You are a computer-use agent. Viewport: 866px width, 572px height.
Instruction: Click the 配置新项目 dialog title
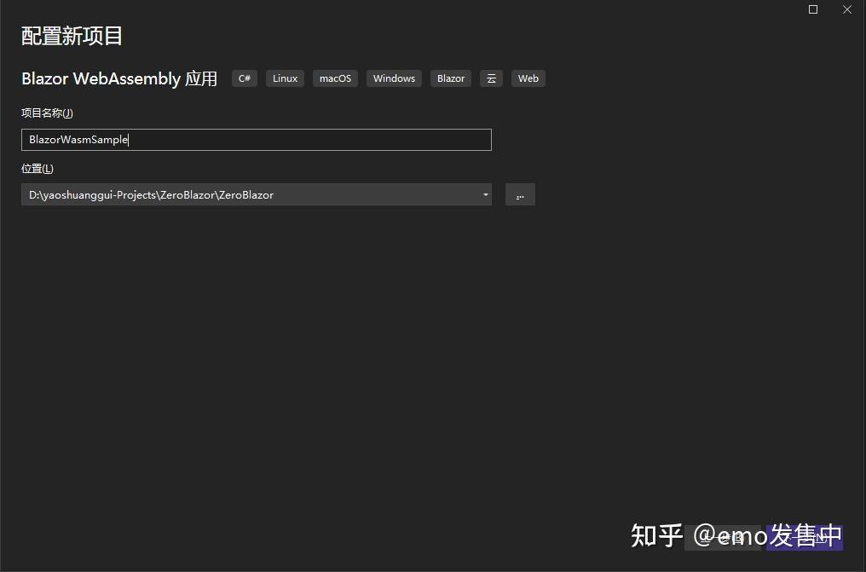tap(71, 37)
